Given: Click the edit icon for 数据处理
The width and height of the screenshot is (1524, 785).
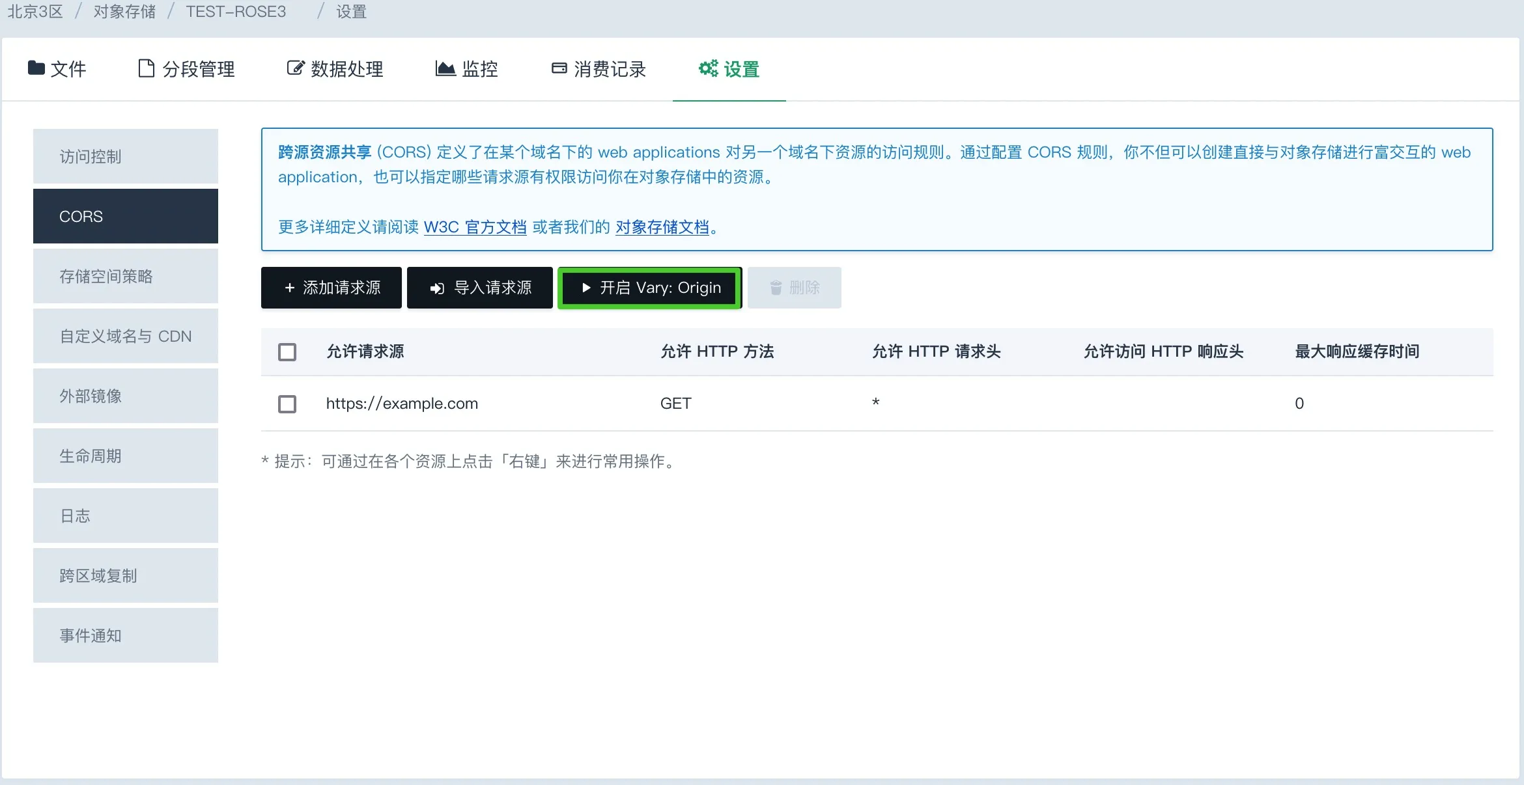Looking at the screenshot, I should pyautogui.click(x=295, y=68).
